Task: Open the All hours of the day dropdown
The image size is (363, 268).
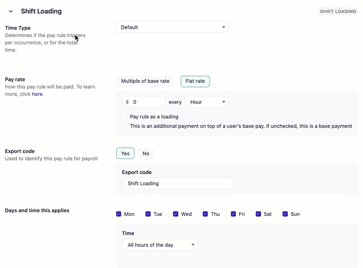Action: tap(160, 245)
